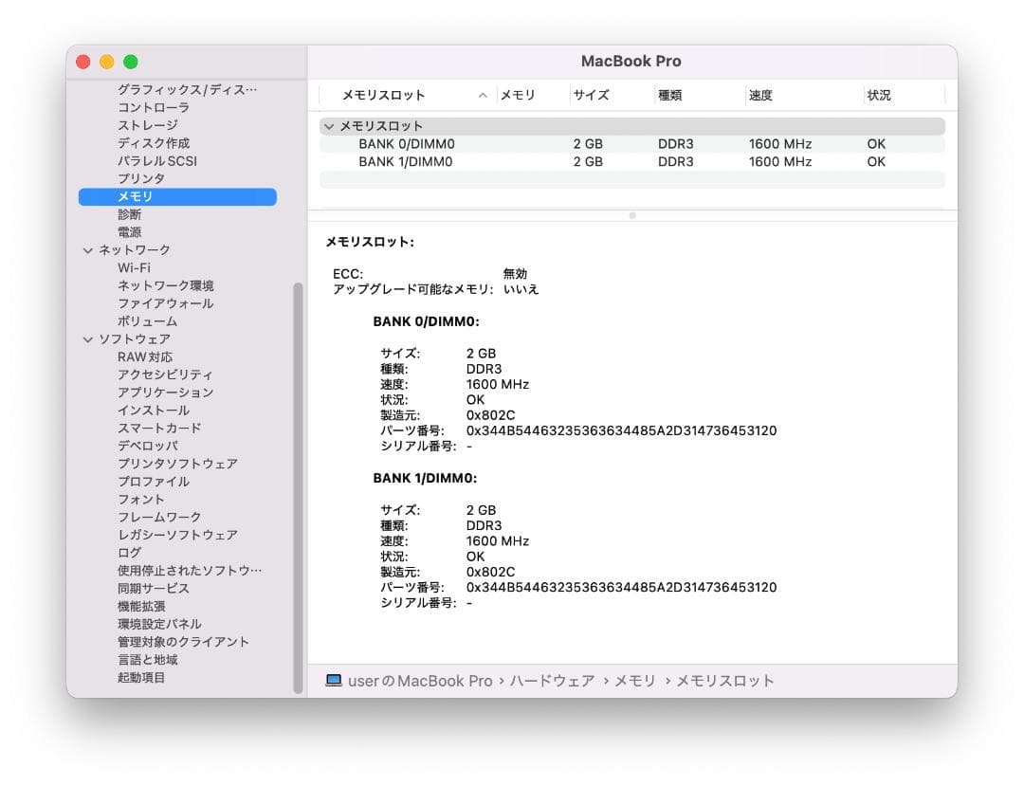Click the laptop icon in path bar

click(x=334, y=681)
